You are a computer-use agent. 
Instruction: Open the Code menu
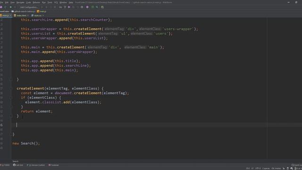pos(28,2)
